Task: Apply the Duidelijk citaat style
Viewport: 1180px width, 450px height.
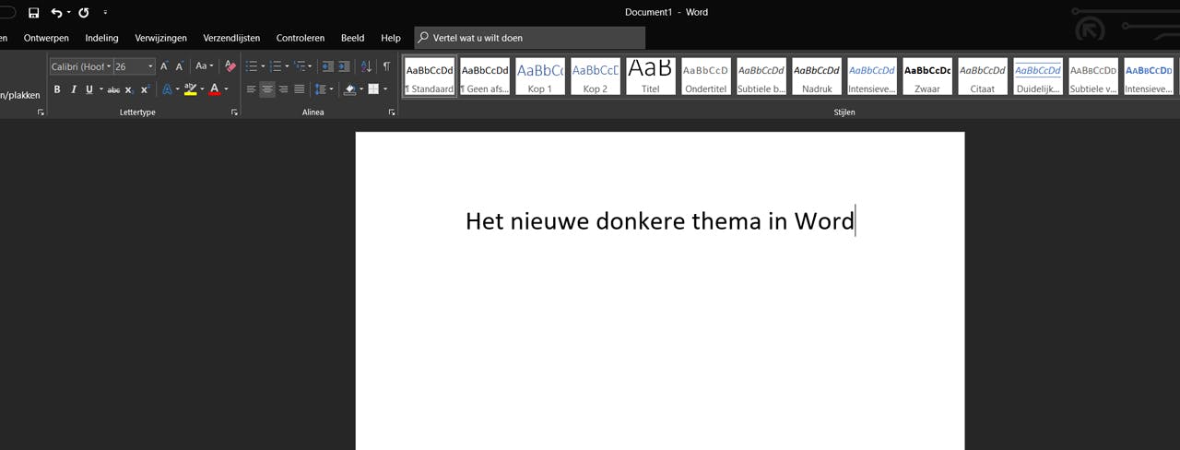Action: pos(1038,77)
